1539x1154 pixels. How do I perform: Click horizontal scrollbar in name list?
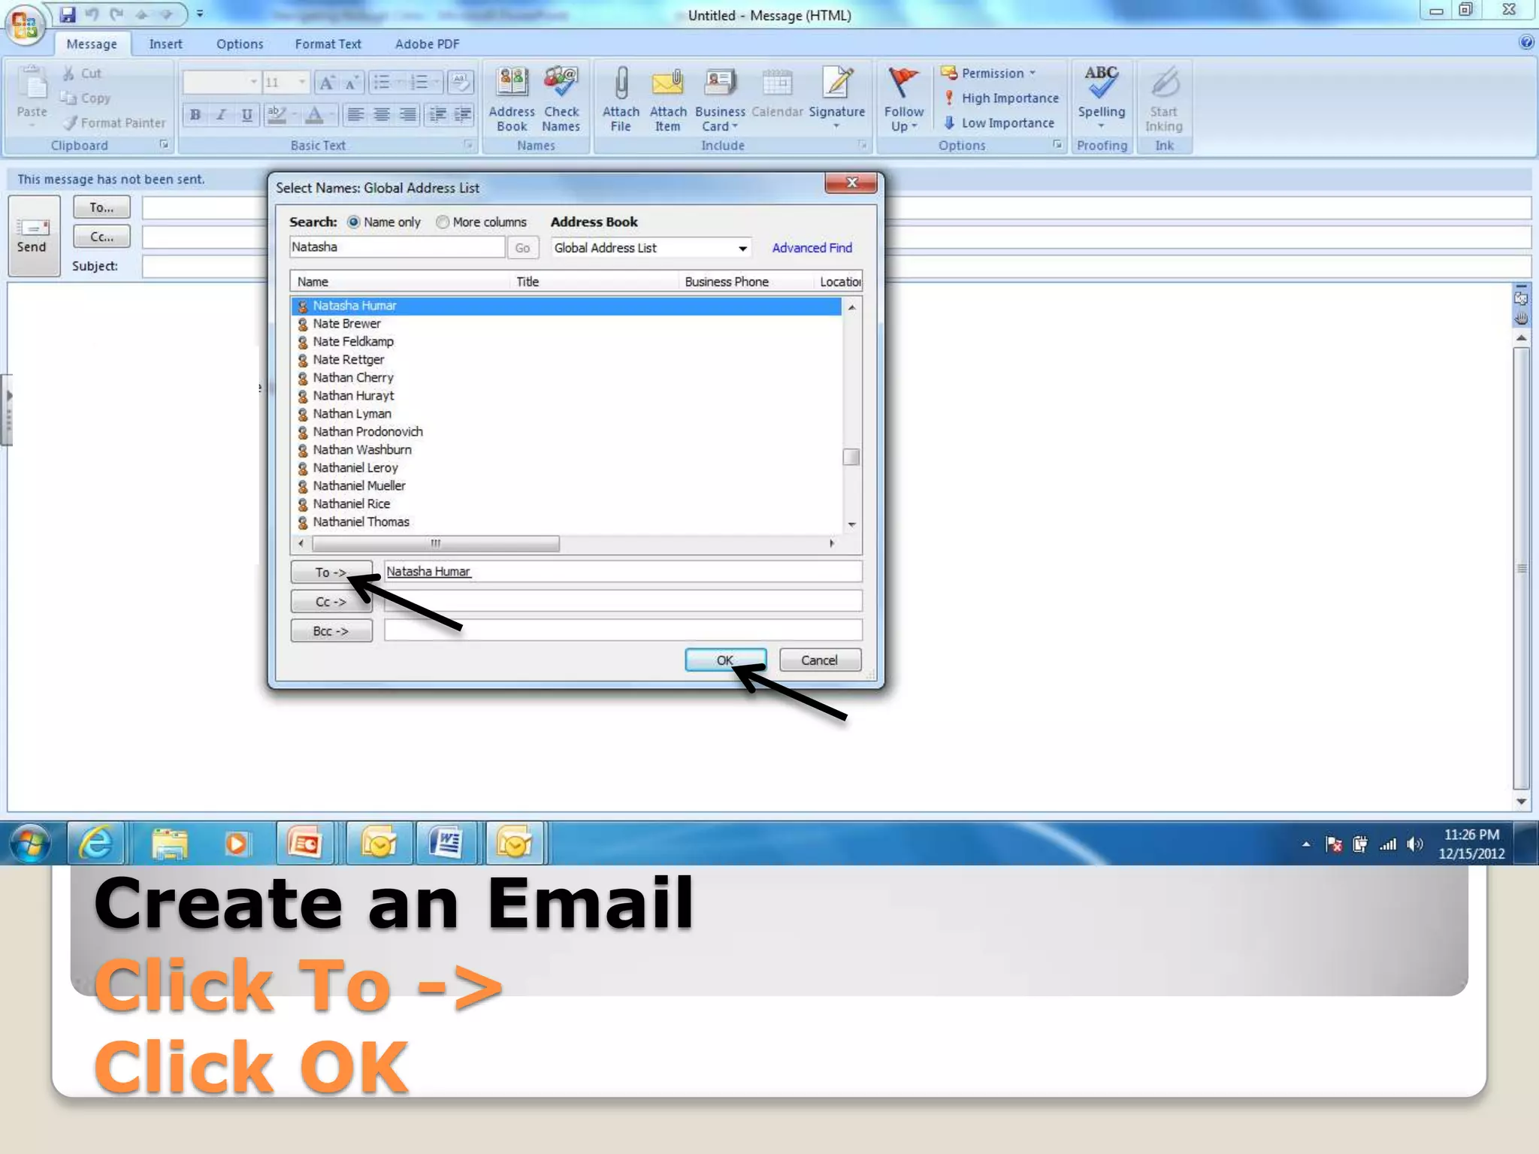436,543
